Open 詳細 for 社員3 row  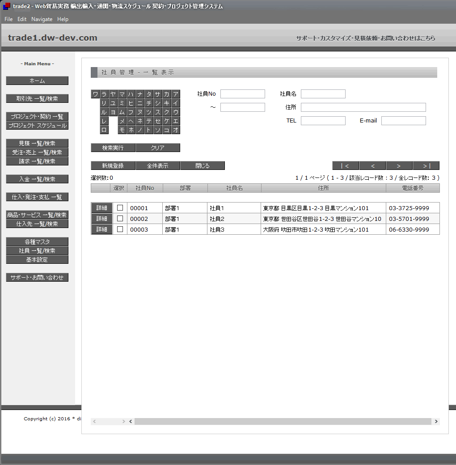101,229
